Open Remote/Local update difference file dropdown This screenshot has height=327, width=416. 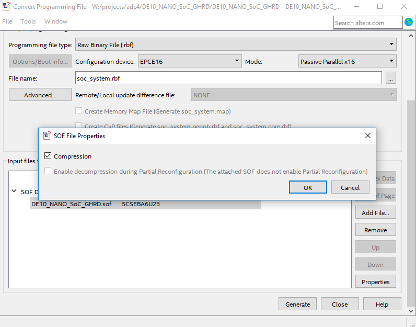coord(294,95)
